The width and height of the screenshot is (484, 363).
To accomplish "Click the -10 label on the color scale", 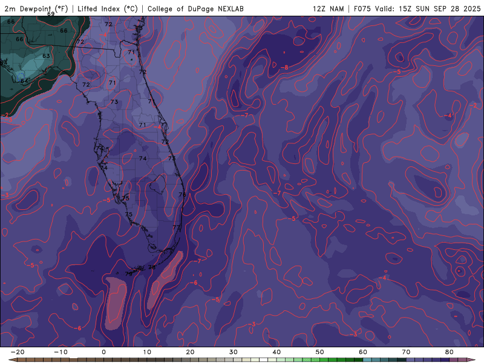I will pyautogui.click(x=60, y=352).
